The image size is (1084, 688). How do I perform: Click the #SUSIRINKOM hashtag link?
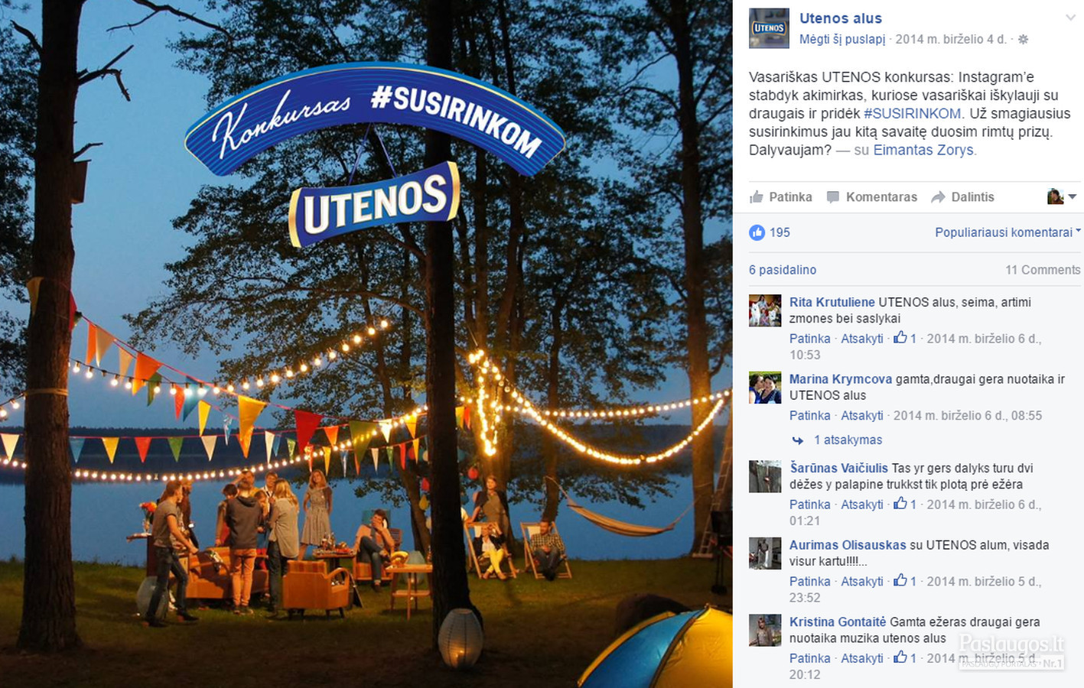click(912, 113)
